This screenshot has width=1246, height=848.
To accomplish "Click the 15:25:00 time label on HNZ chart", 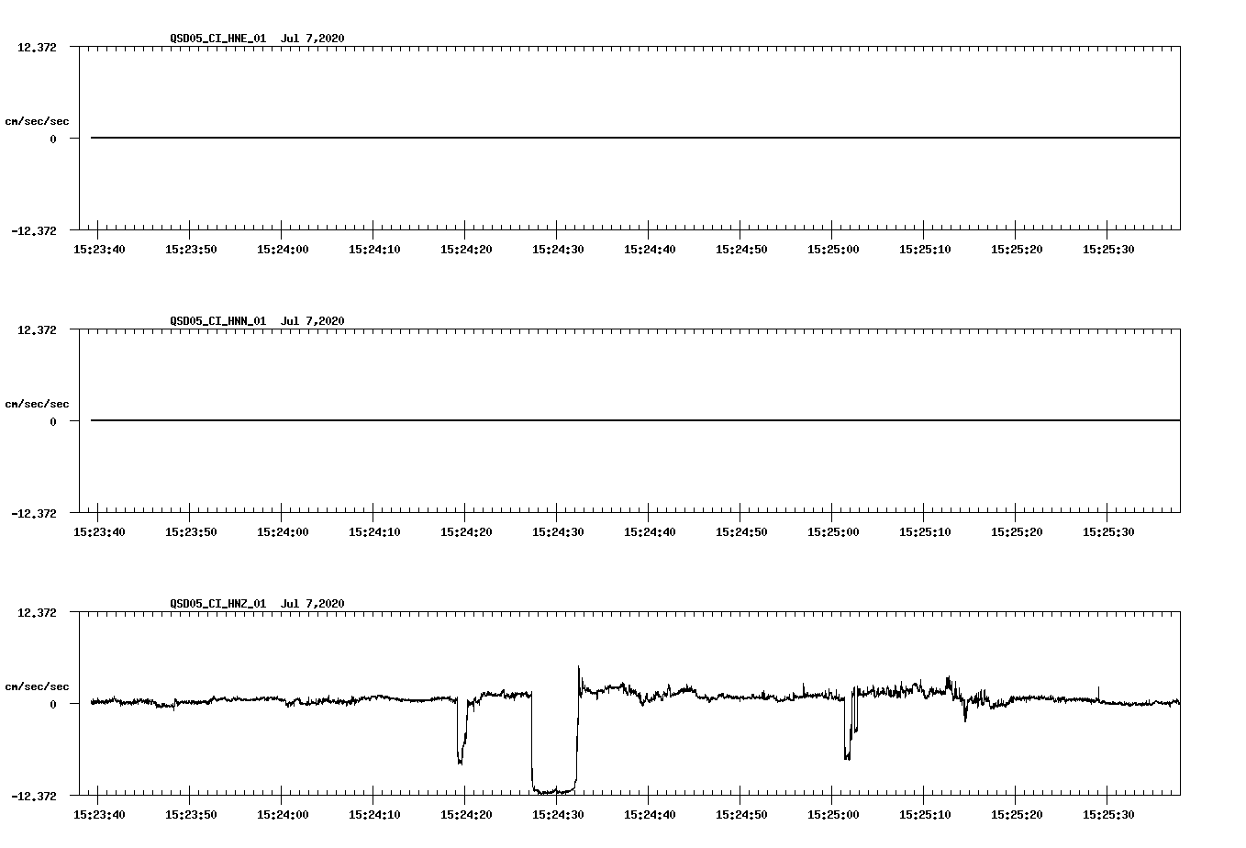I will [833, 814].
